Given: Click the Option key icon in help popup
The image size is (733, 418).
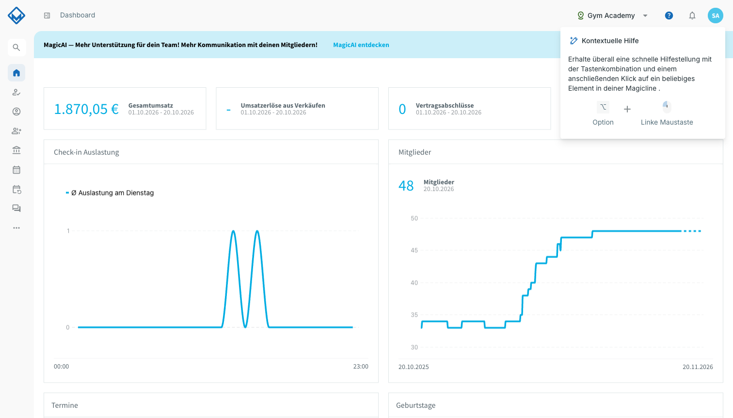Looking at the screenshot, I should 603,107.
